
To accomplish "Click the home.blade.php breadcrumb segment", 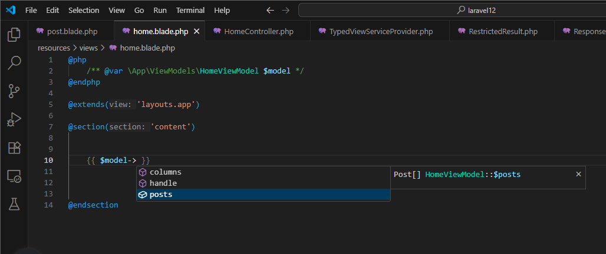I will click(147, 48).
